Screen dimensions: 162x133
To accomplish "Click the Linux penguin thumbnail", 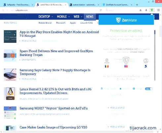I will [x=10, y=94].
